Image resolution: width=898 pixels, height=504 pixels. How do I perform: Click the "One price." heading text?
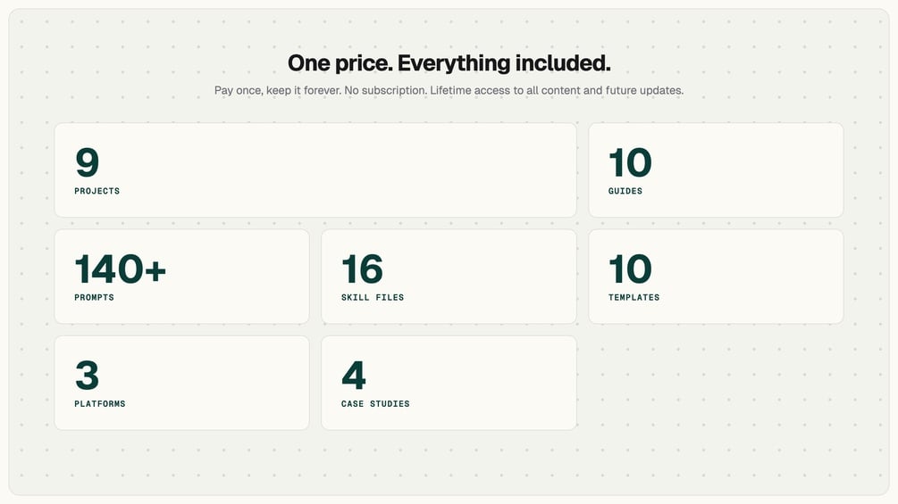pyautogui.click(x=340, y=63)
